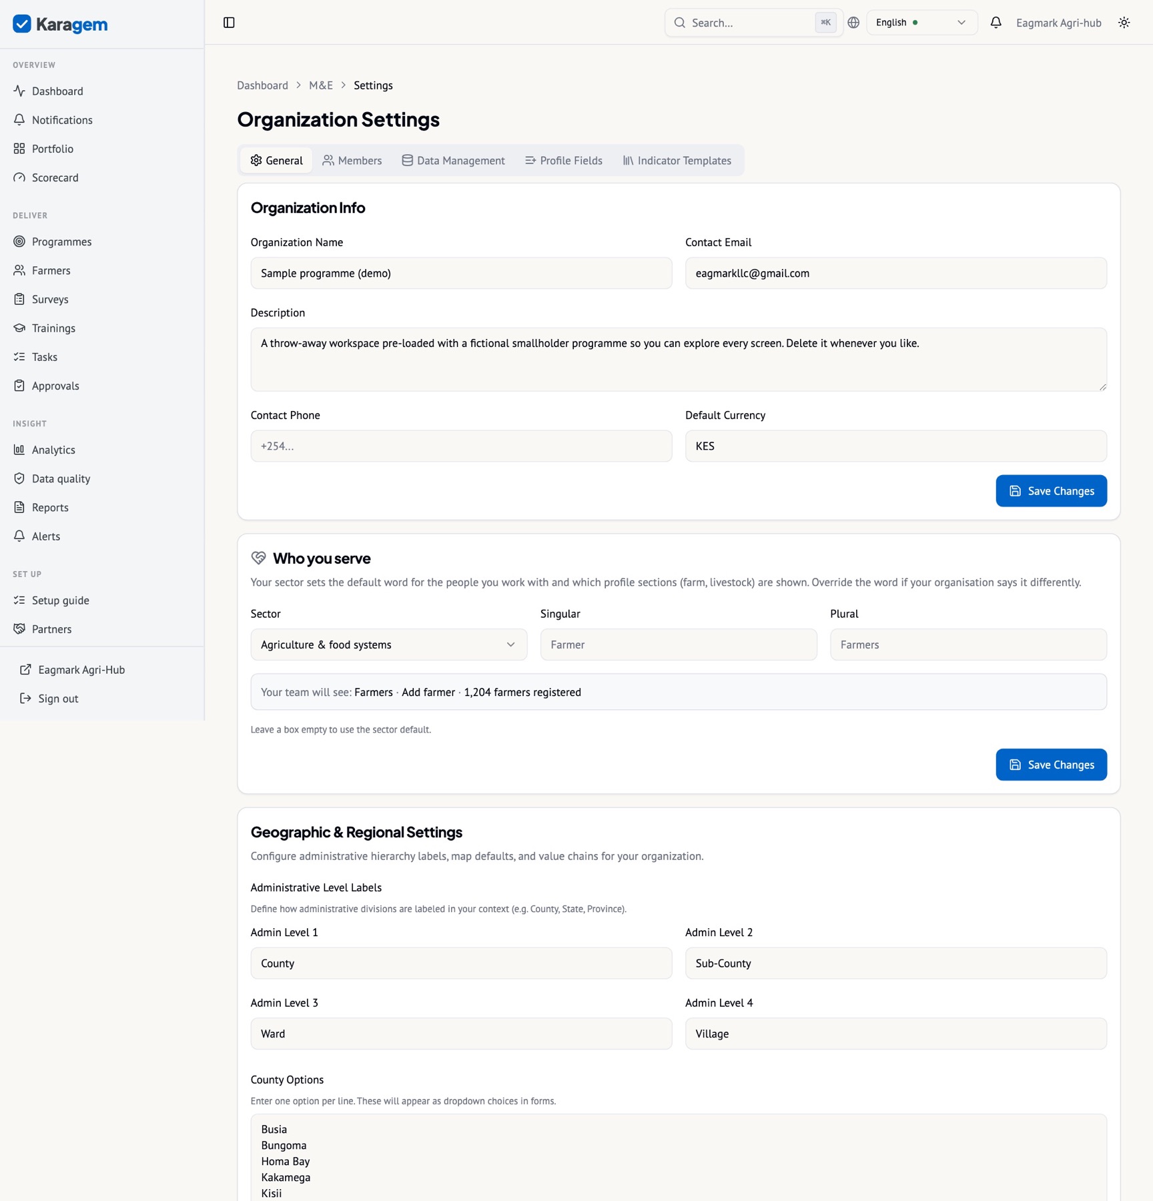Toggle the light/dark theme sun icon
This screenshot has height=1201, width=1153.
1124,23
